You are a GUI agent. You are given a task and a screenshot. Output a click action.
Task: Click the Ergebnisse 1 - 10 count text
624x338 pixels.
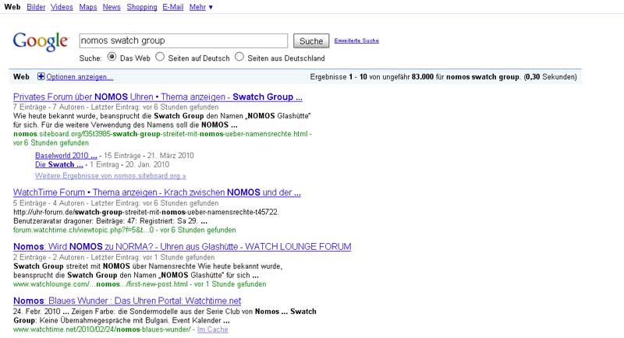click(x=443, y=76)
